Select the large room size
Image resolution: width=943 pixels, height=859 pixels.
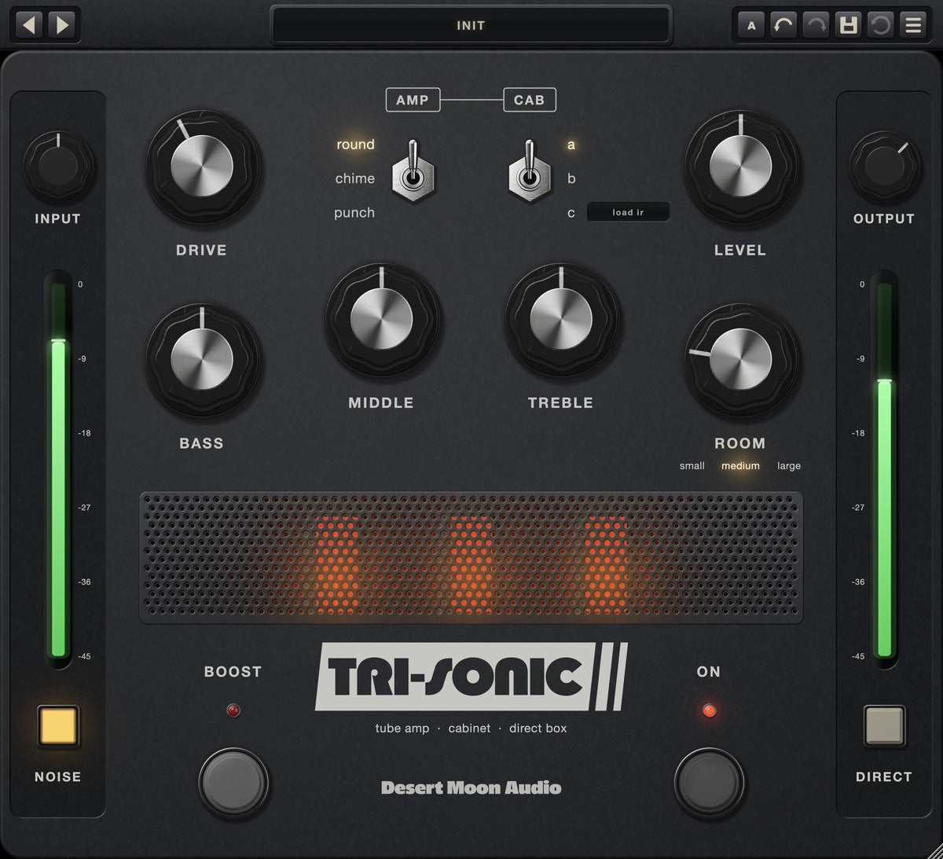pos(789,466)
